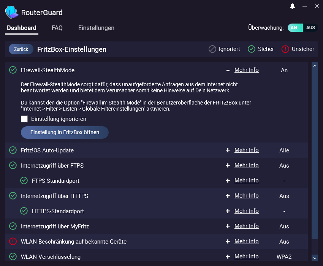Check the Einstellung ignorieren checkbox
The image size is (323, 266).
pos(24,119)
